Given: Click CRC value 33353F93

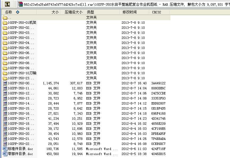Looking at the screenshot, I should pos(158,99).
